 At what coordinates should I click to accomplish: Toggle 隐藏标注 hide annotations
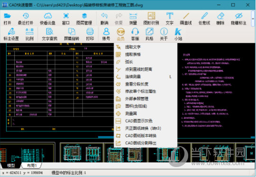[238, 19]
